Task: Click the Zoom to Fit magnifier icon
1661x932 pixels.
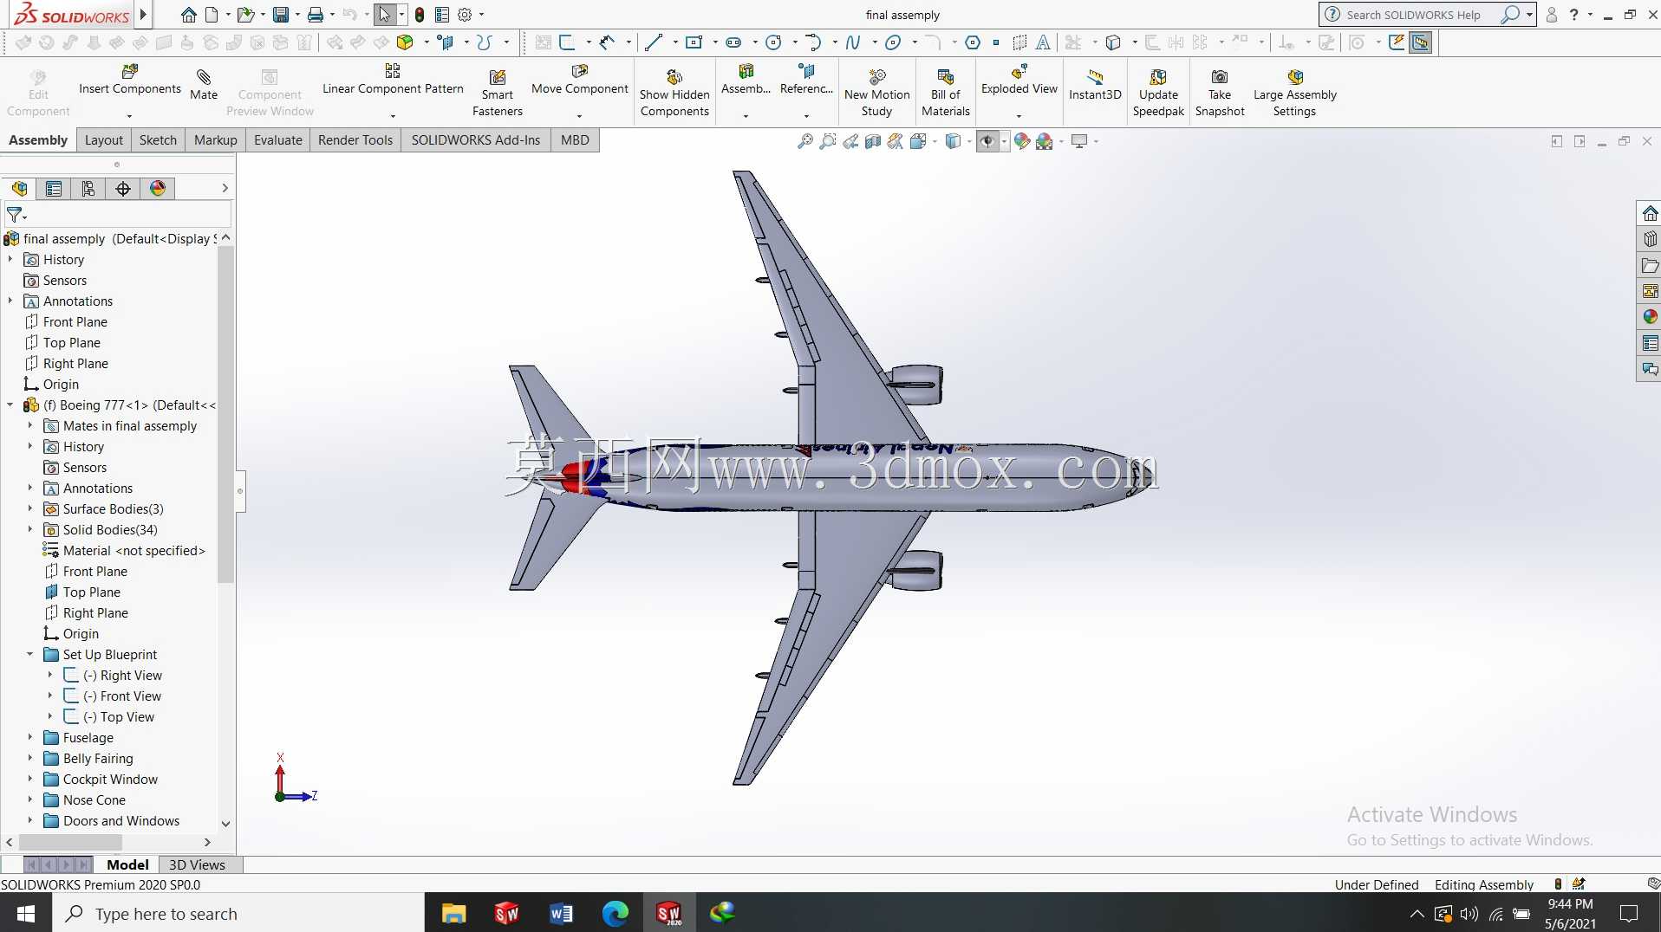Action: pyautogui.click(x=805, y=141)
